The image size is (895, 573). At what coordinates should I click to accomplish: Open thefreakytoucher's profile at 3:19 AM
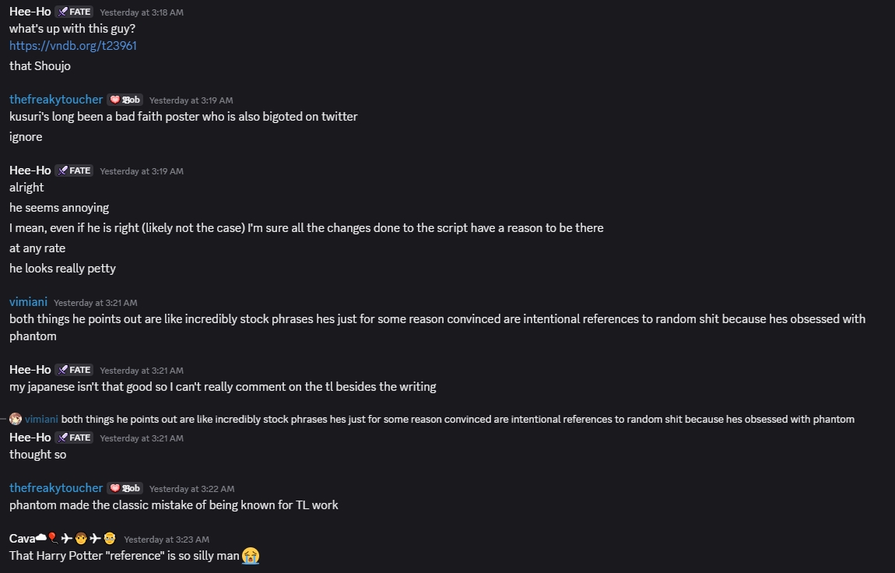[x=56, y=100]
